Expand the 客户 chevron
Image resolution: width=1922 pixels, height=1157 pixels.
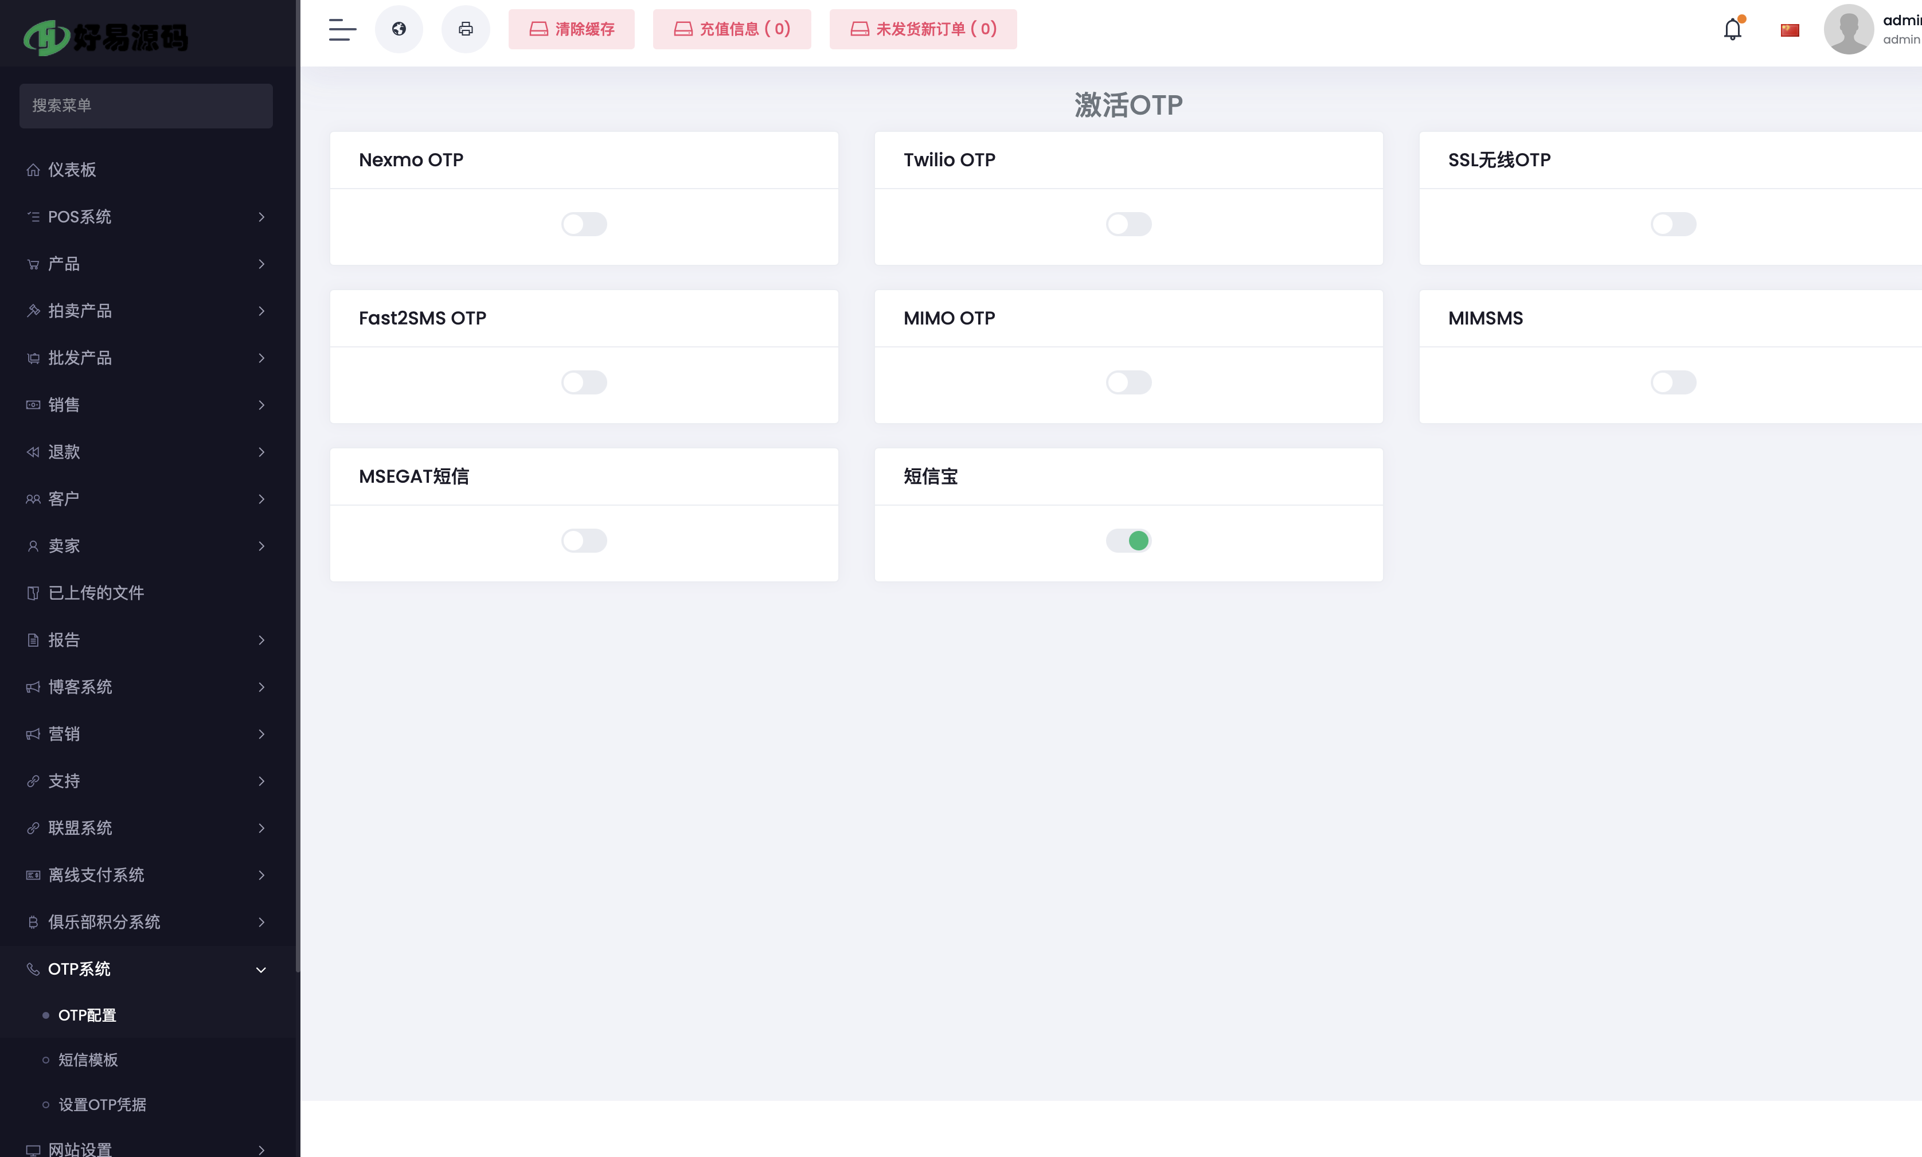coord(261,499)
